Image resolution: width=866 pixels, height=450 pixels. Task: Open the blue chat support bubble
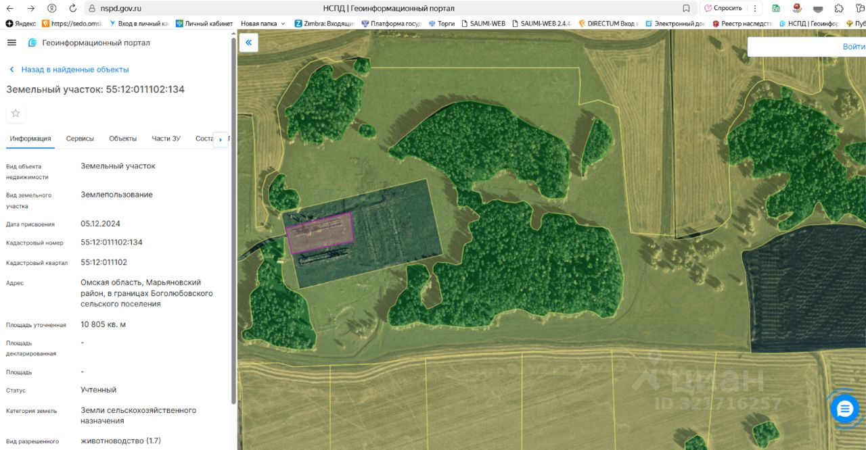point(844,409)
